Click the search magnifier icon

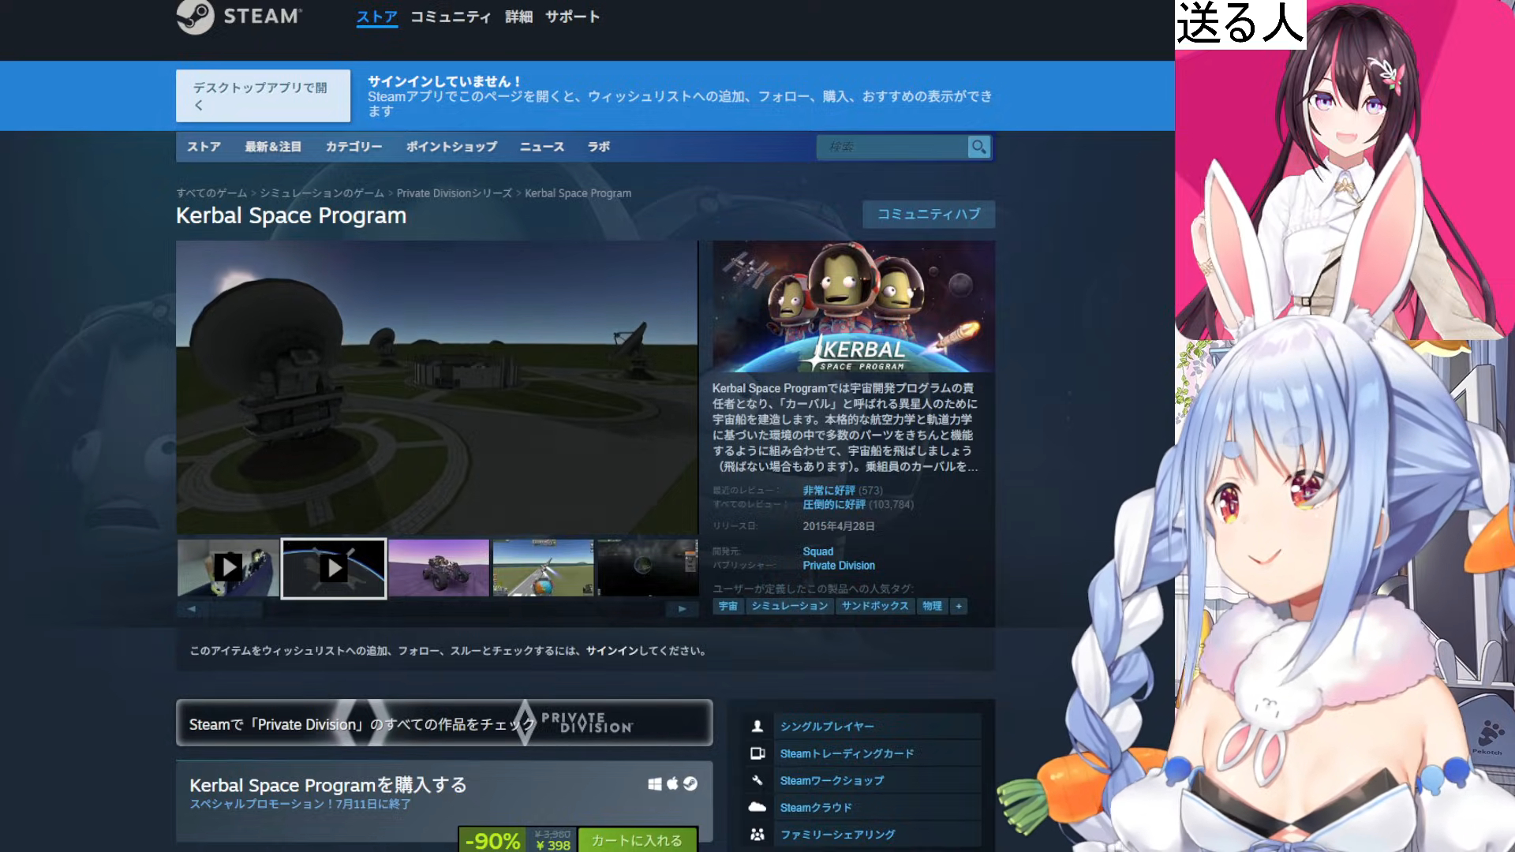[x=978, y=147]
